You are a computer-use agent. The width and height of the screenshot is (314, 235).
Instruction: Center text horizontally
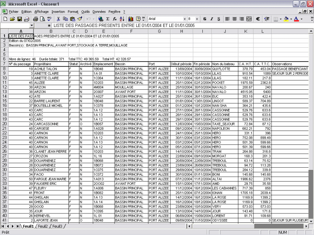tap(235, 19)
